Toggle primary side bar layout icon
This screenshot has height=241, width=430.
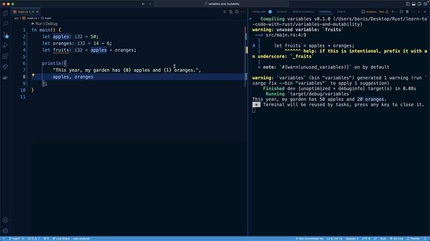408,4
